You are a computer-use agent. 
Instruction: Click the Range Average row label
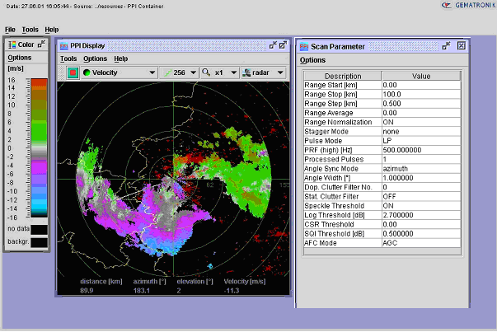click(x=328, y=113)
